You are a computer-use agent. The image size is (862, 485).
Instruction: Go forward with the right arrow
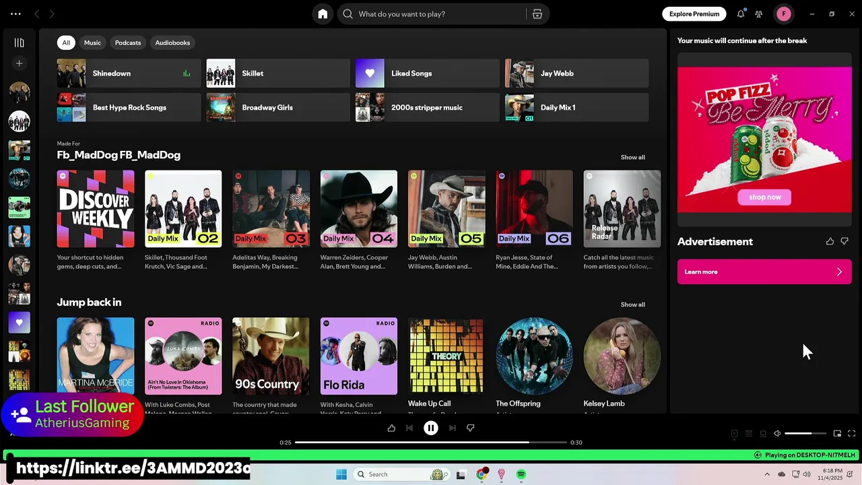52,14
